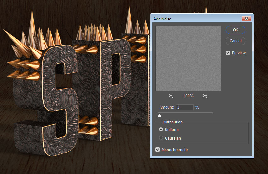Select Uniform distribution
The image size is (268, 174).
coord(161,129)
